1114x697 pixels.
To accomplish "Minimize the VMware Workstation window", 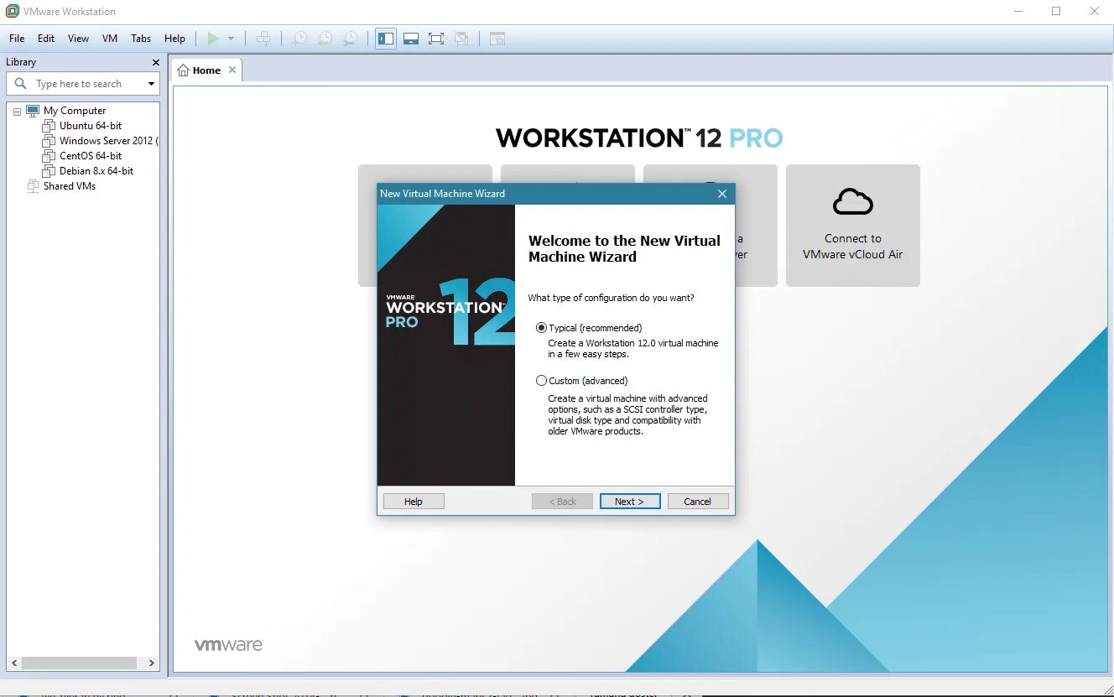I will (x=1018, y=11).
